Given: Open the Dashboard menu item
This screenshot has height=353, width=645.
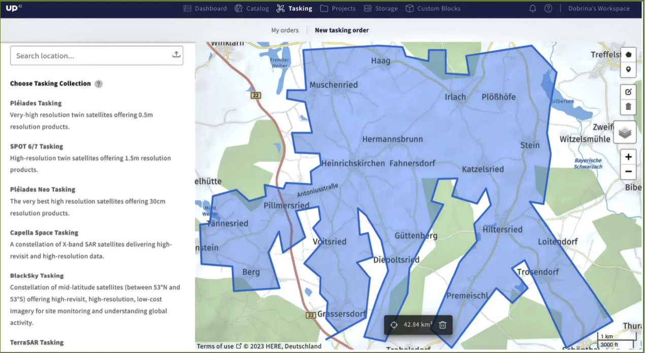Looking at the screenshot, I should pos(205,9).
